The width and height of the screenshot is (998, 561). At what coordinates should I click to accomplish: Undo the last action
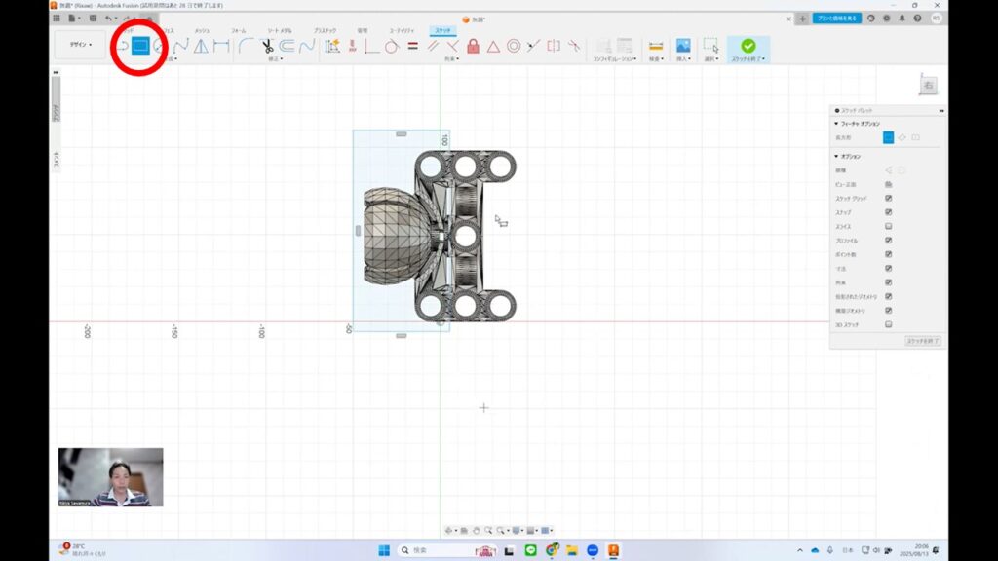point(108,19)
